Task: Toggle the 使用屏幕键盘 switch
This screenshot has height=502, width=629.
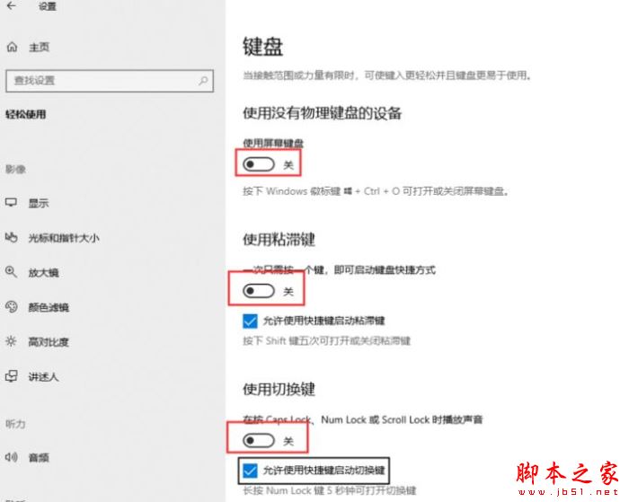Action: tap(259, 164)
